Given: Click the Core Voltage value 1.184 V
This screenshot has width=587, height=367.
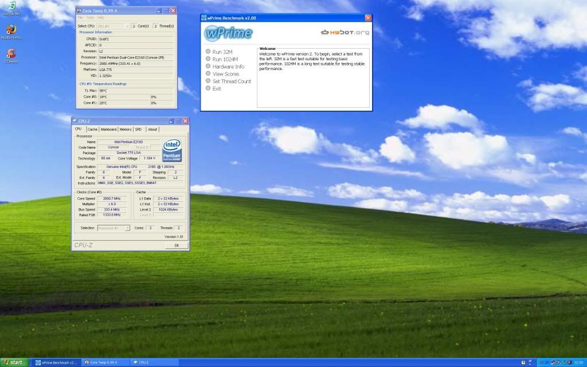Looking at the screenshot, I should click(x=150, y=158).
